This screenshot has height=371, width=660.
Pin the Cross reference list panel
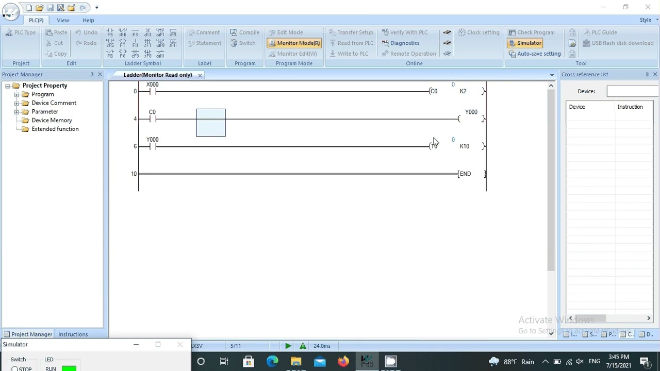pyautogui.click(x=647, y=75)
